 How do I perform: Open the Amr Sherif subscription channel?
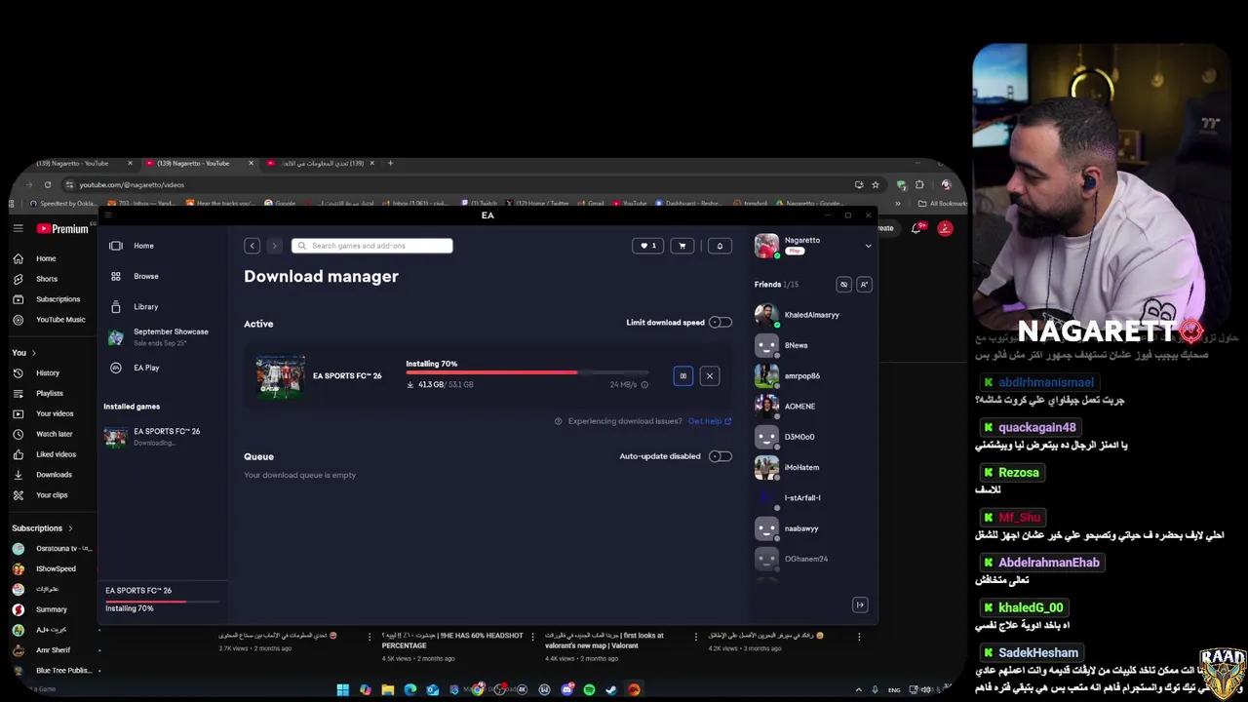tap(53, 650)
